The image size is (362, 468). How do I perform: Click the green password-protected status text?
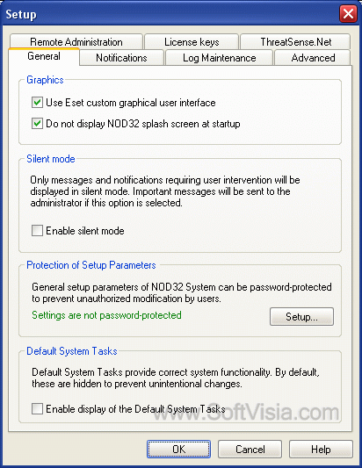tap(106, 315)
